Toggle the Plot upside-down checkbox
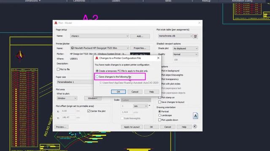Screen dimensions: 270x151 (x=159, y=120)
